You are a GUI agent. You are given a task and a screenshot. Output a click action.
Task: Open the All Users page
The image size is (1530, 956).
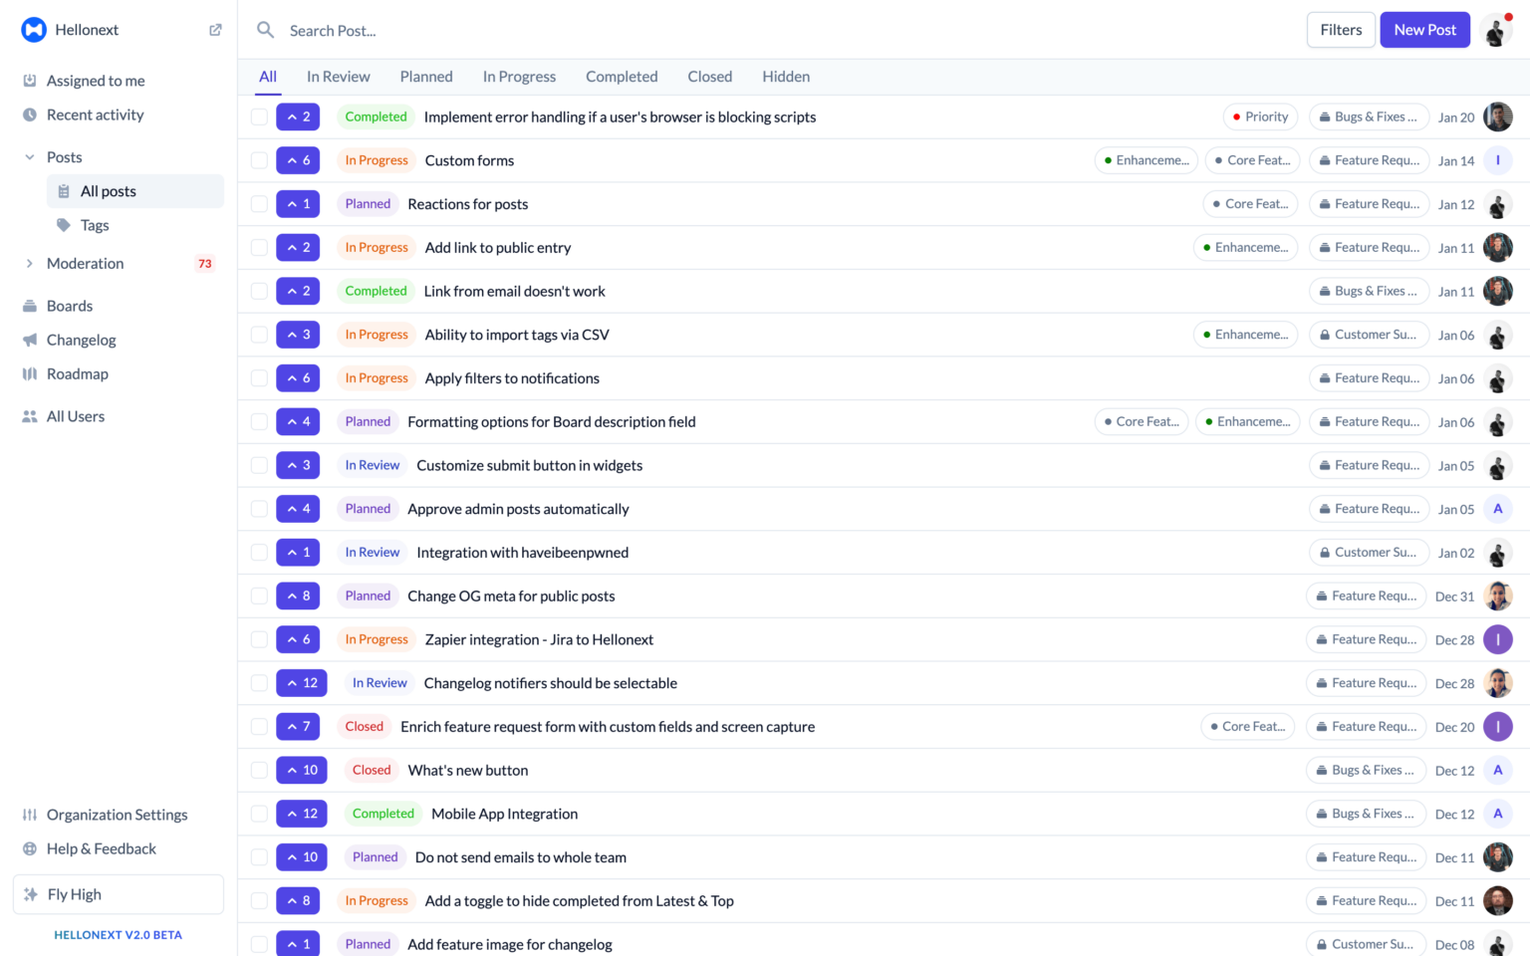coord(74,416)
